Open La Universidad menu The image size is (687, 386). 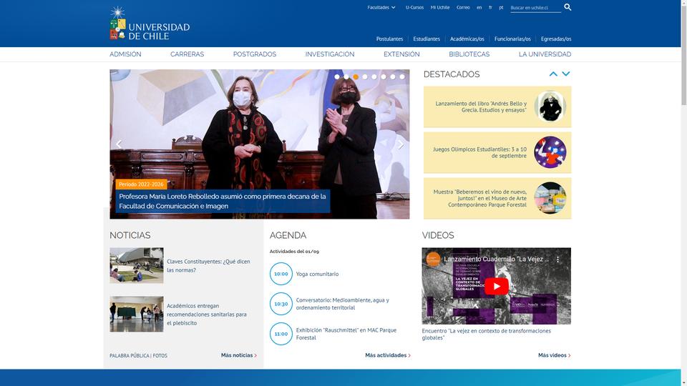click(545, 54)
